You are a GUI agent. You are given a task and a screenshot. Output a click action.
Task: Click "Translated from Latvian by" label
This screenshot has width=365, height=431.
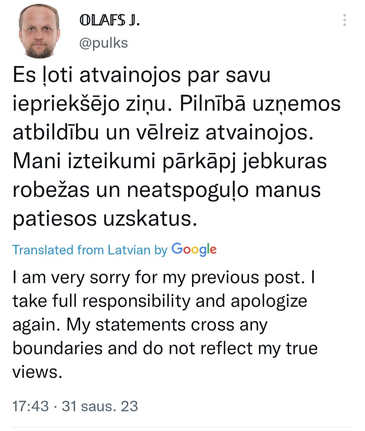click(x=90, y=250)
